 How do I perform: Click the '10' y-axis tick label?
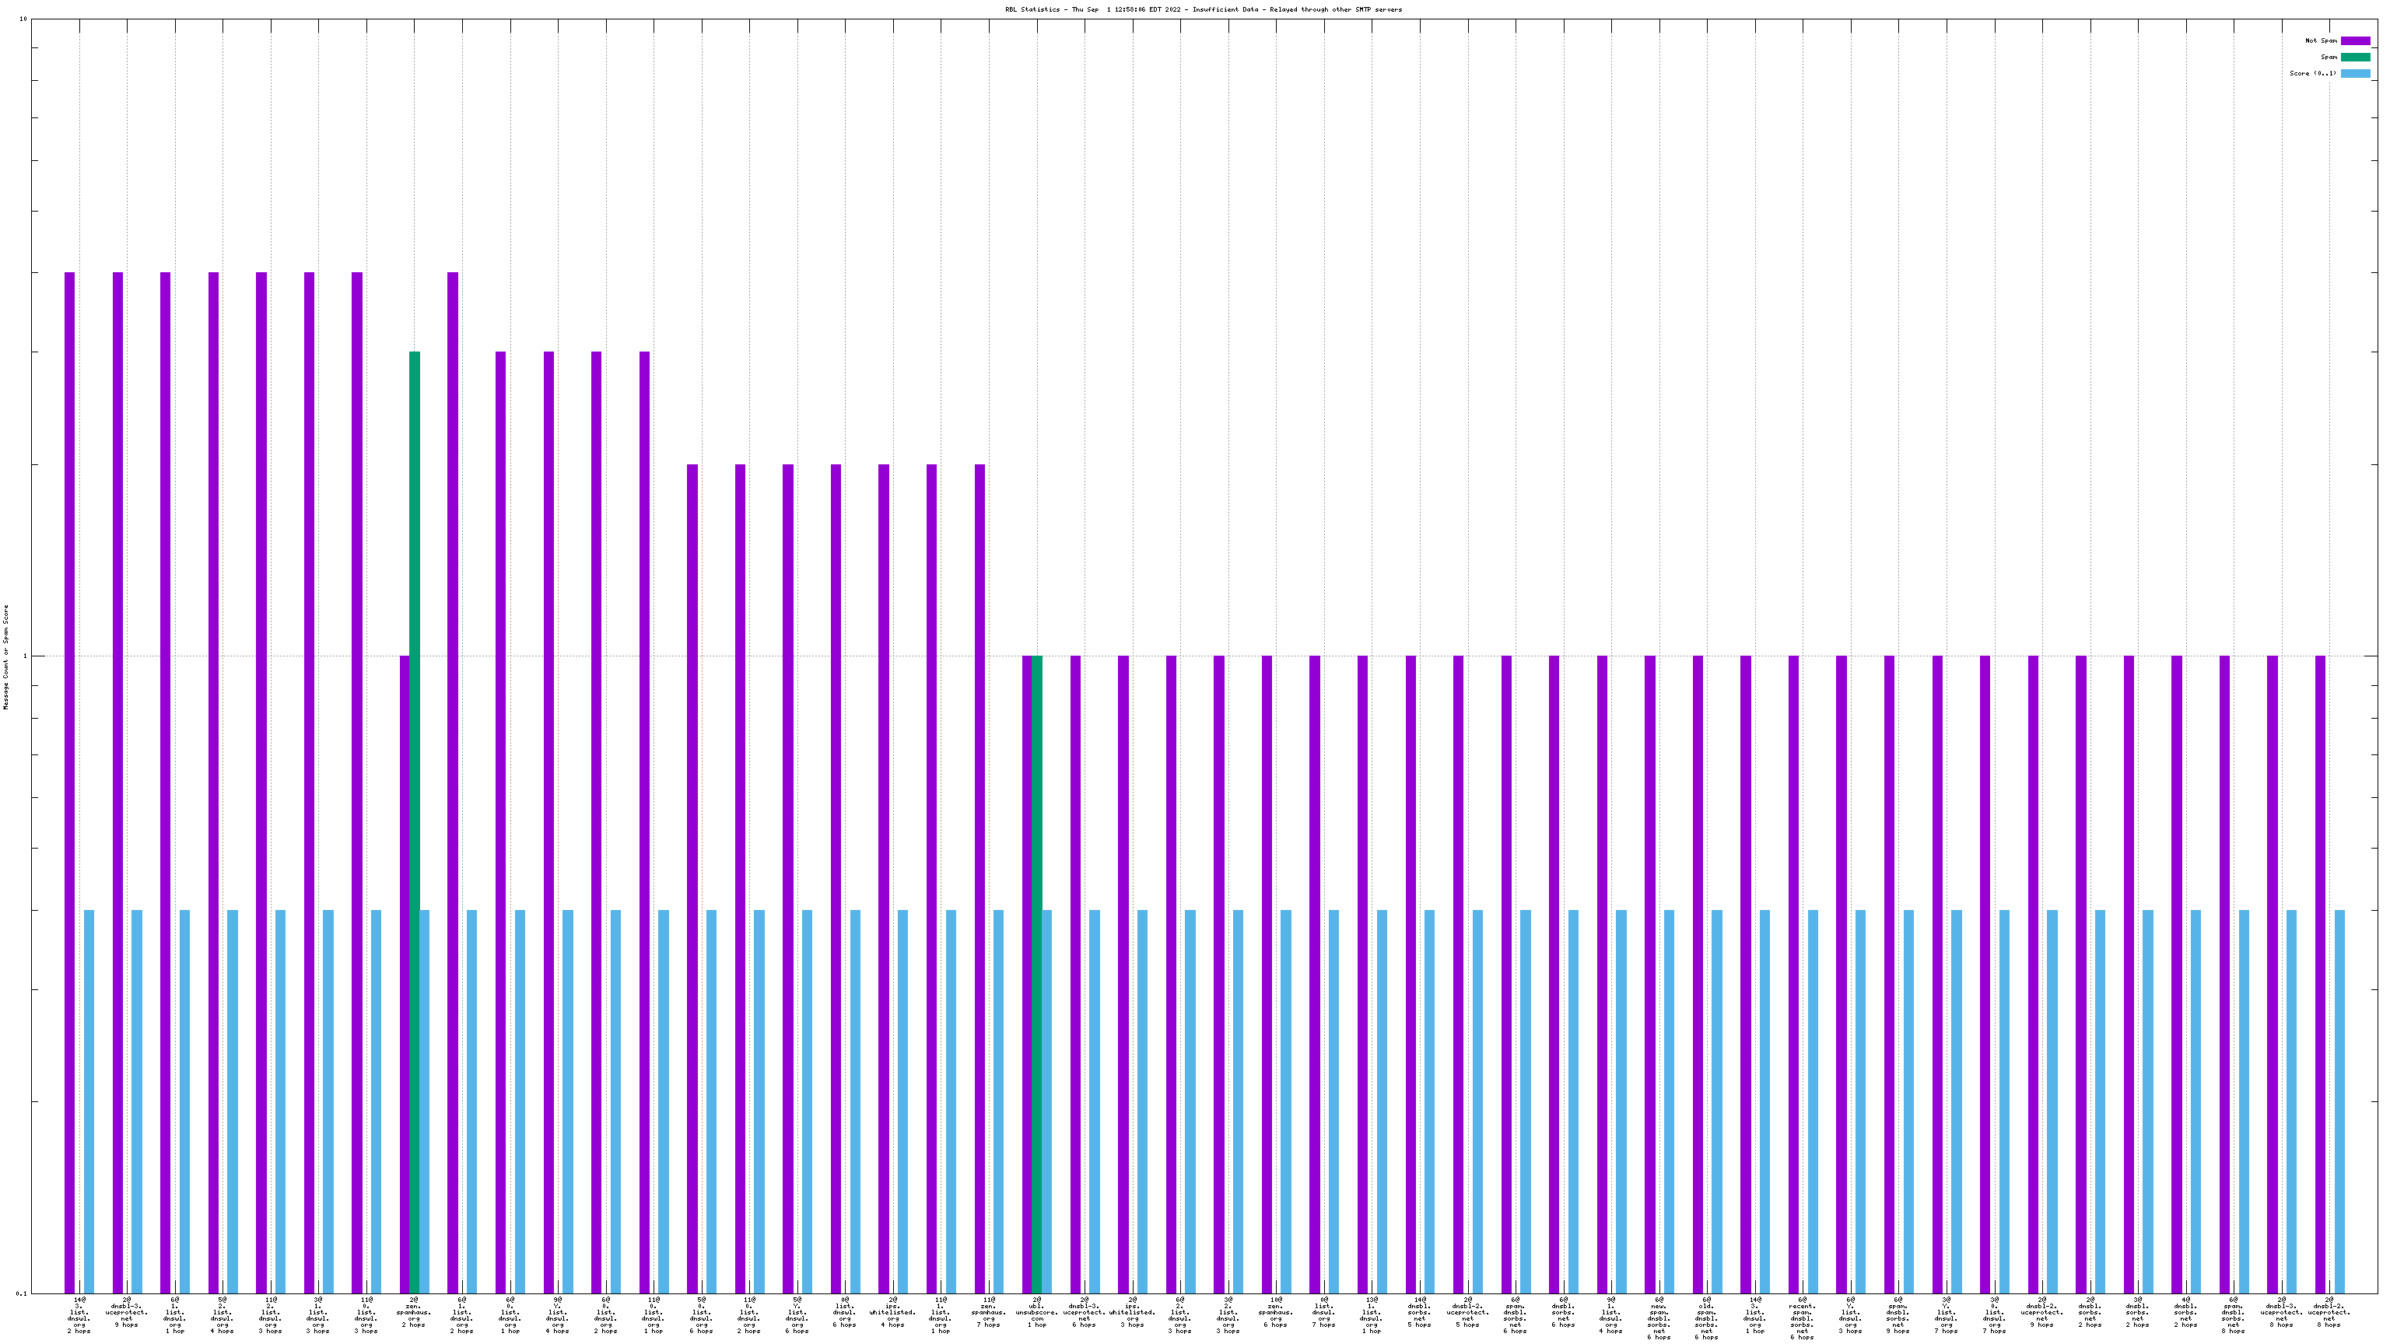[23, 19]
